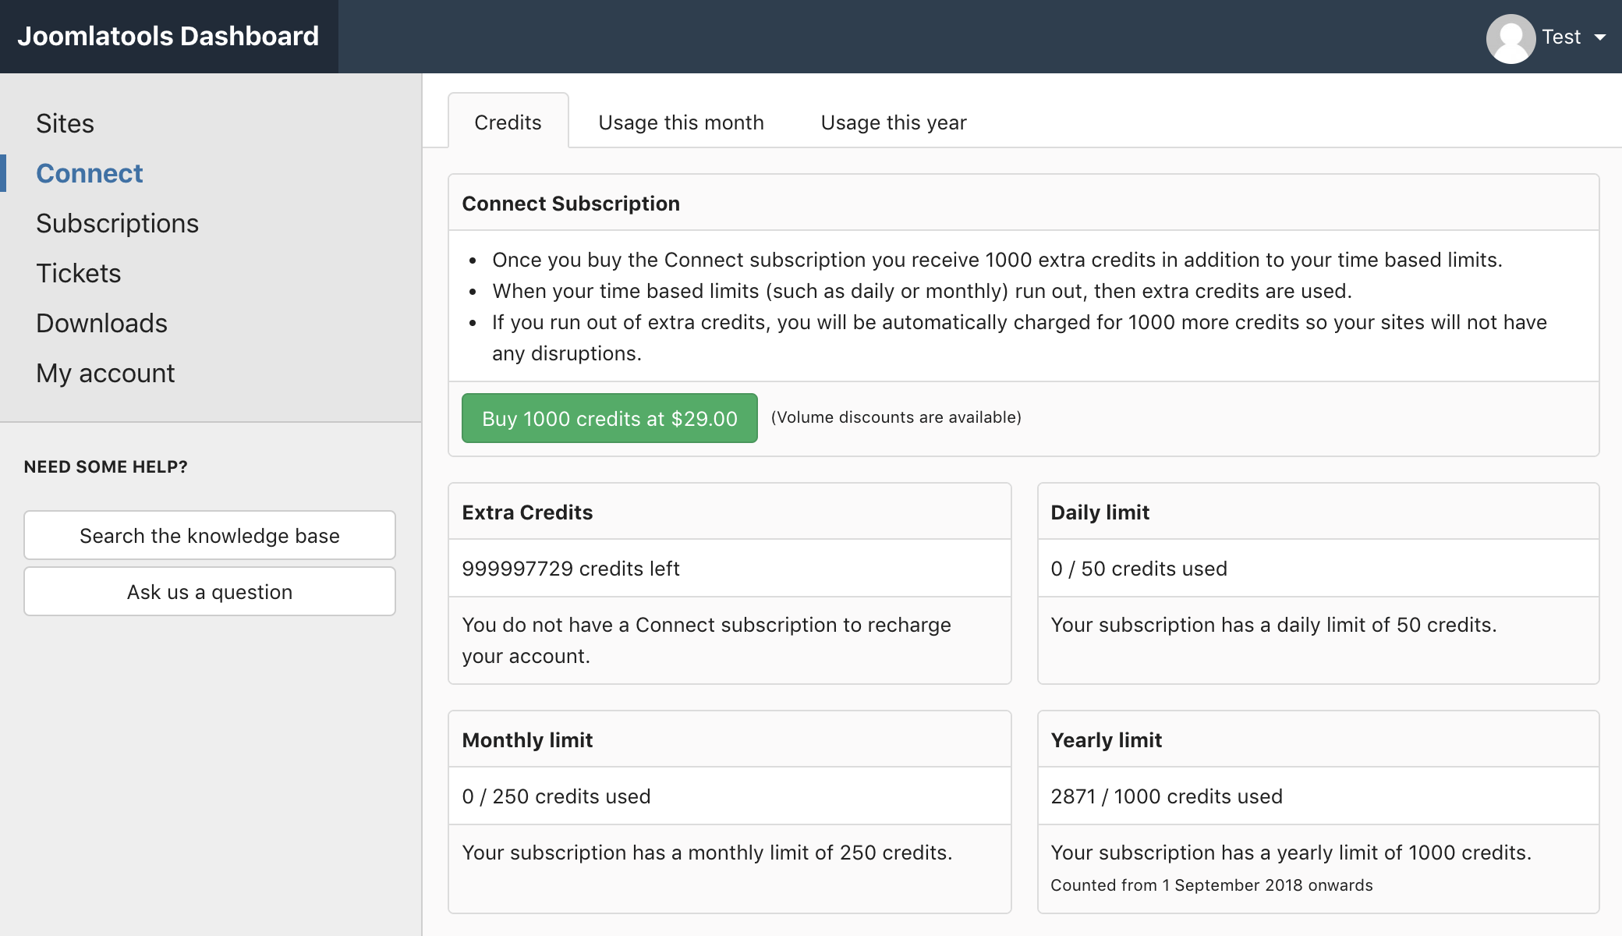Go to Sites in the sidebar

[66, 123]
